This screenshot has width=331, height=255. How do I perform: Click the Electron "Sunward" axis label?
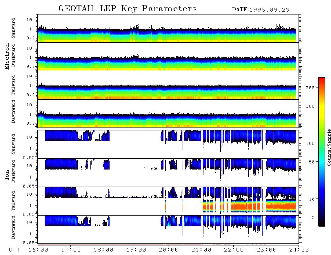[13, 28]
